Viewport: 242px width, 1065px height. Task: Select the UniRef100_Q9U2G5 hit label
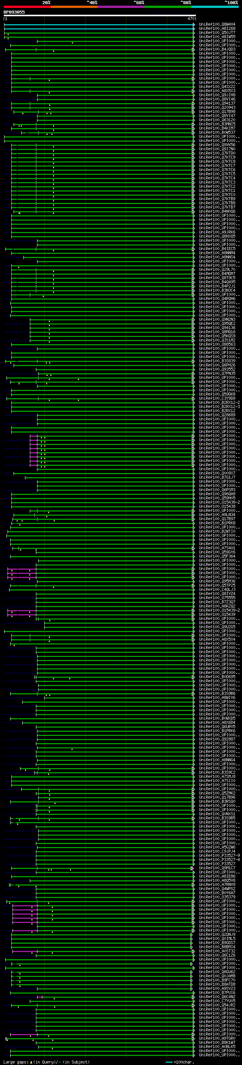(217, 627)
